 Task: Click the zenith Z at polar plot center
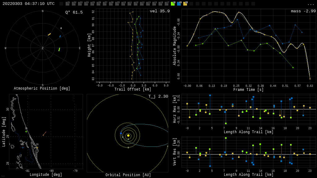click(x=43, y=48)
